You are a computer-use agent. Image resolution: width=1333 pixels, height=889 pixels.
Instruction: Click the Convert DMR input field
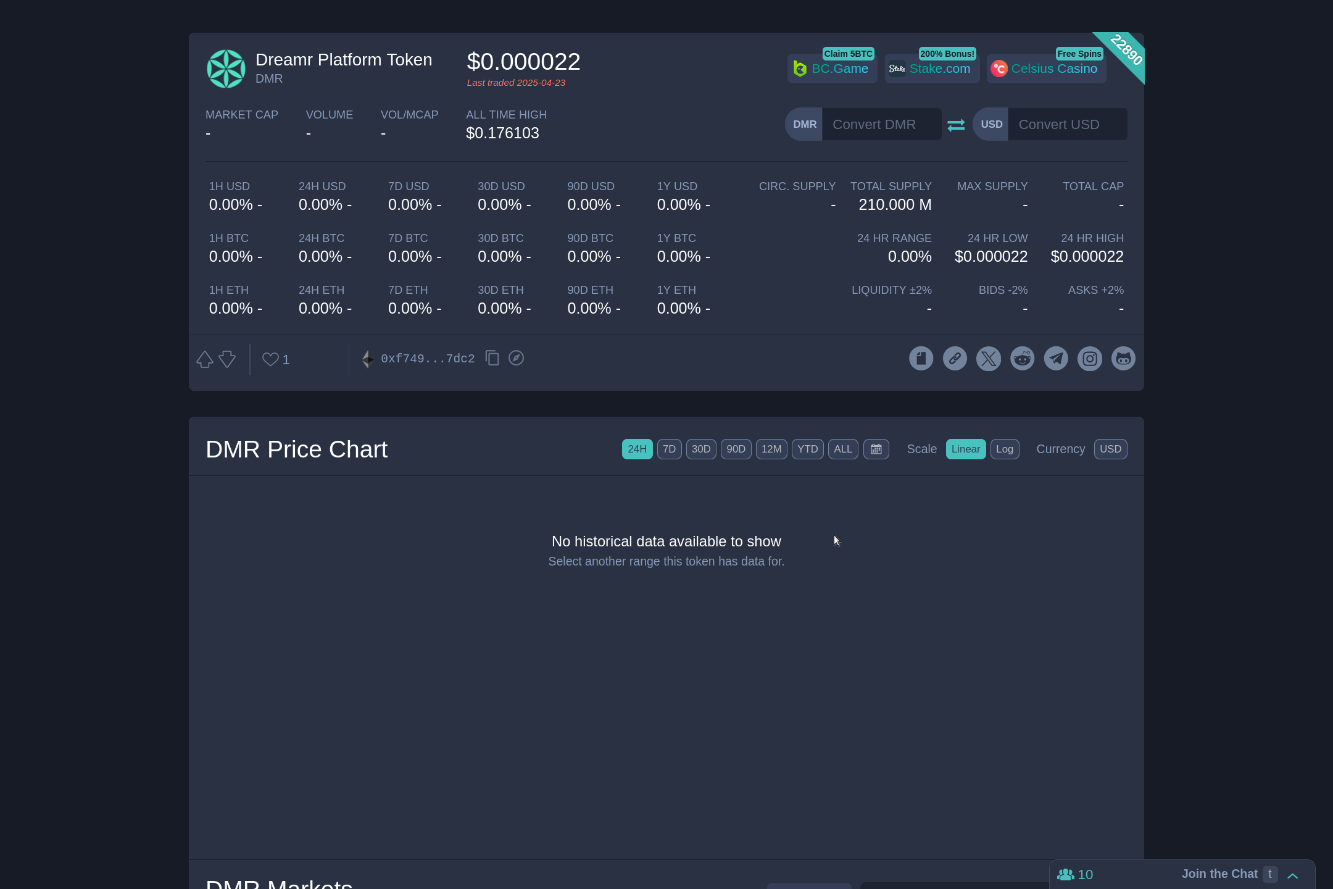click(881, 125)
